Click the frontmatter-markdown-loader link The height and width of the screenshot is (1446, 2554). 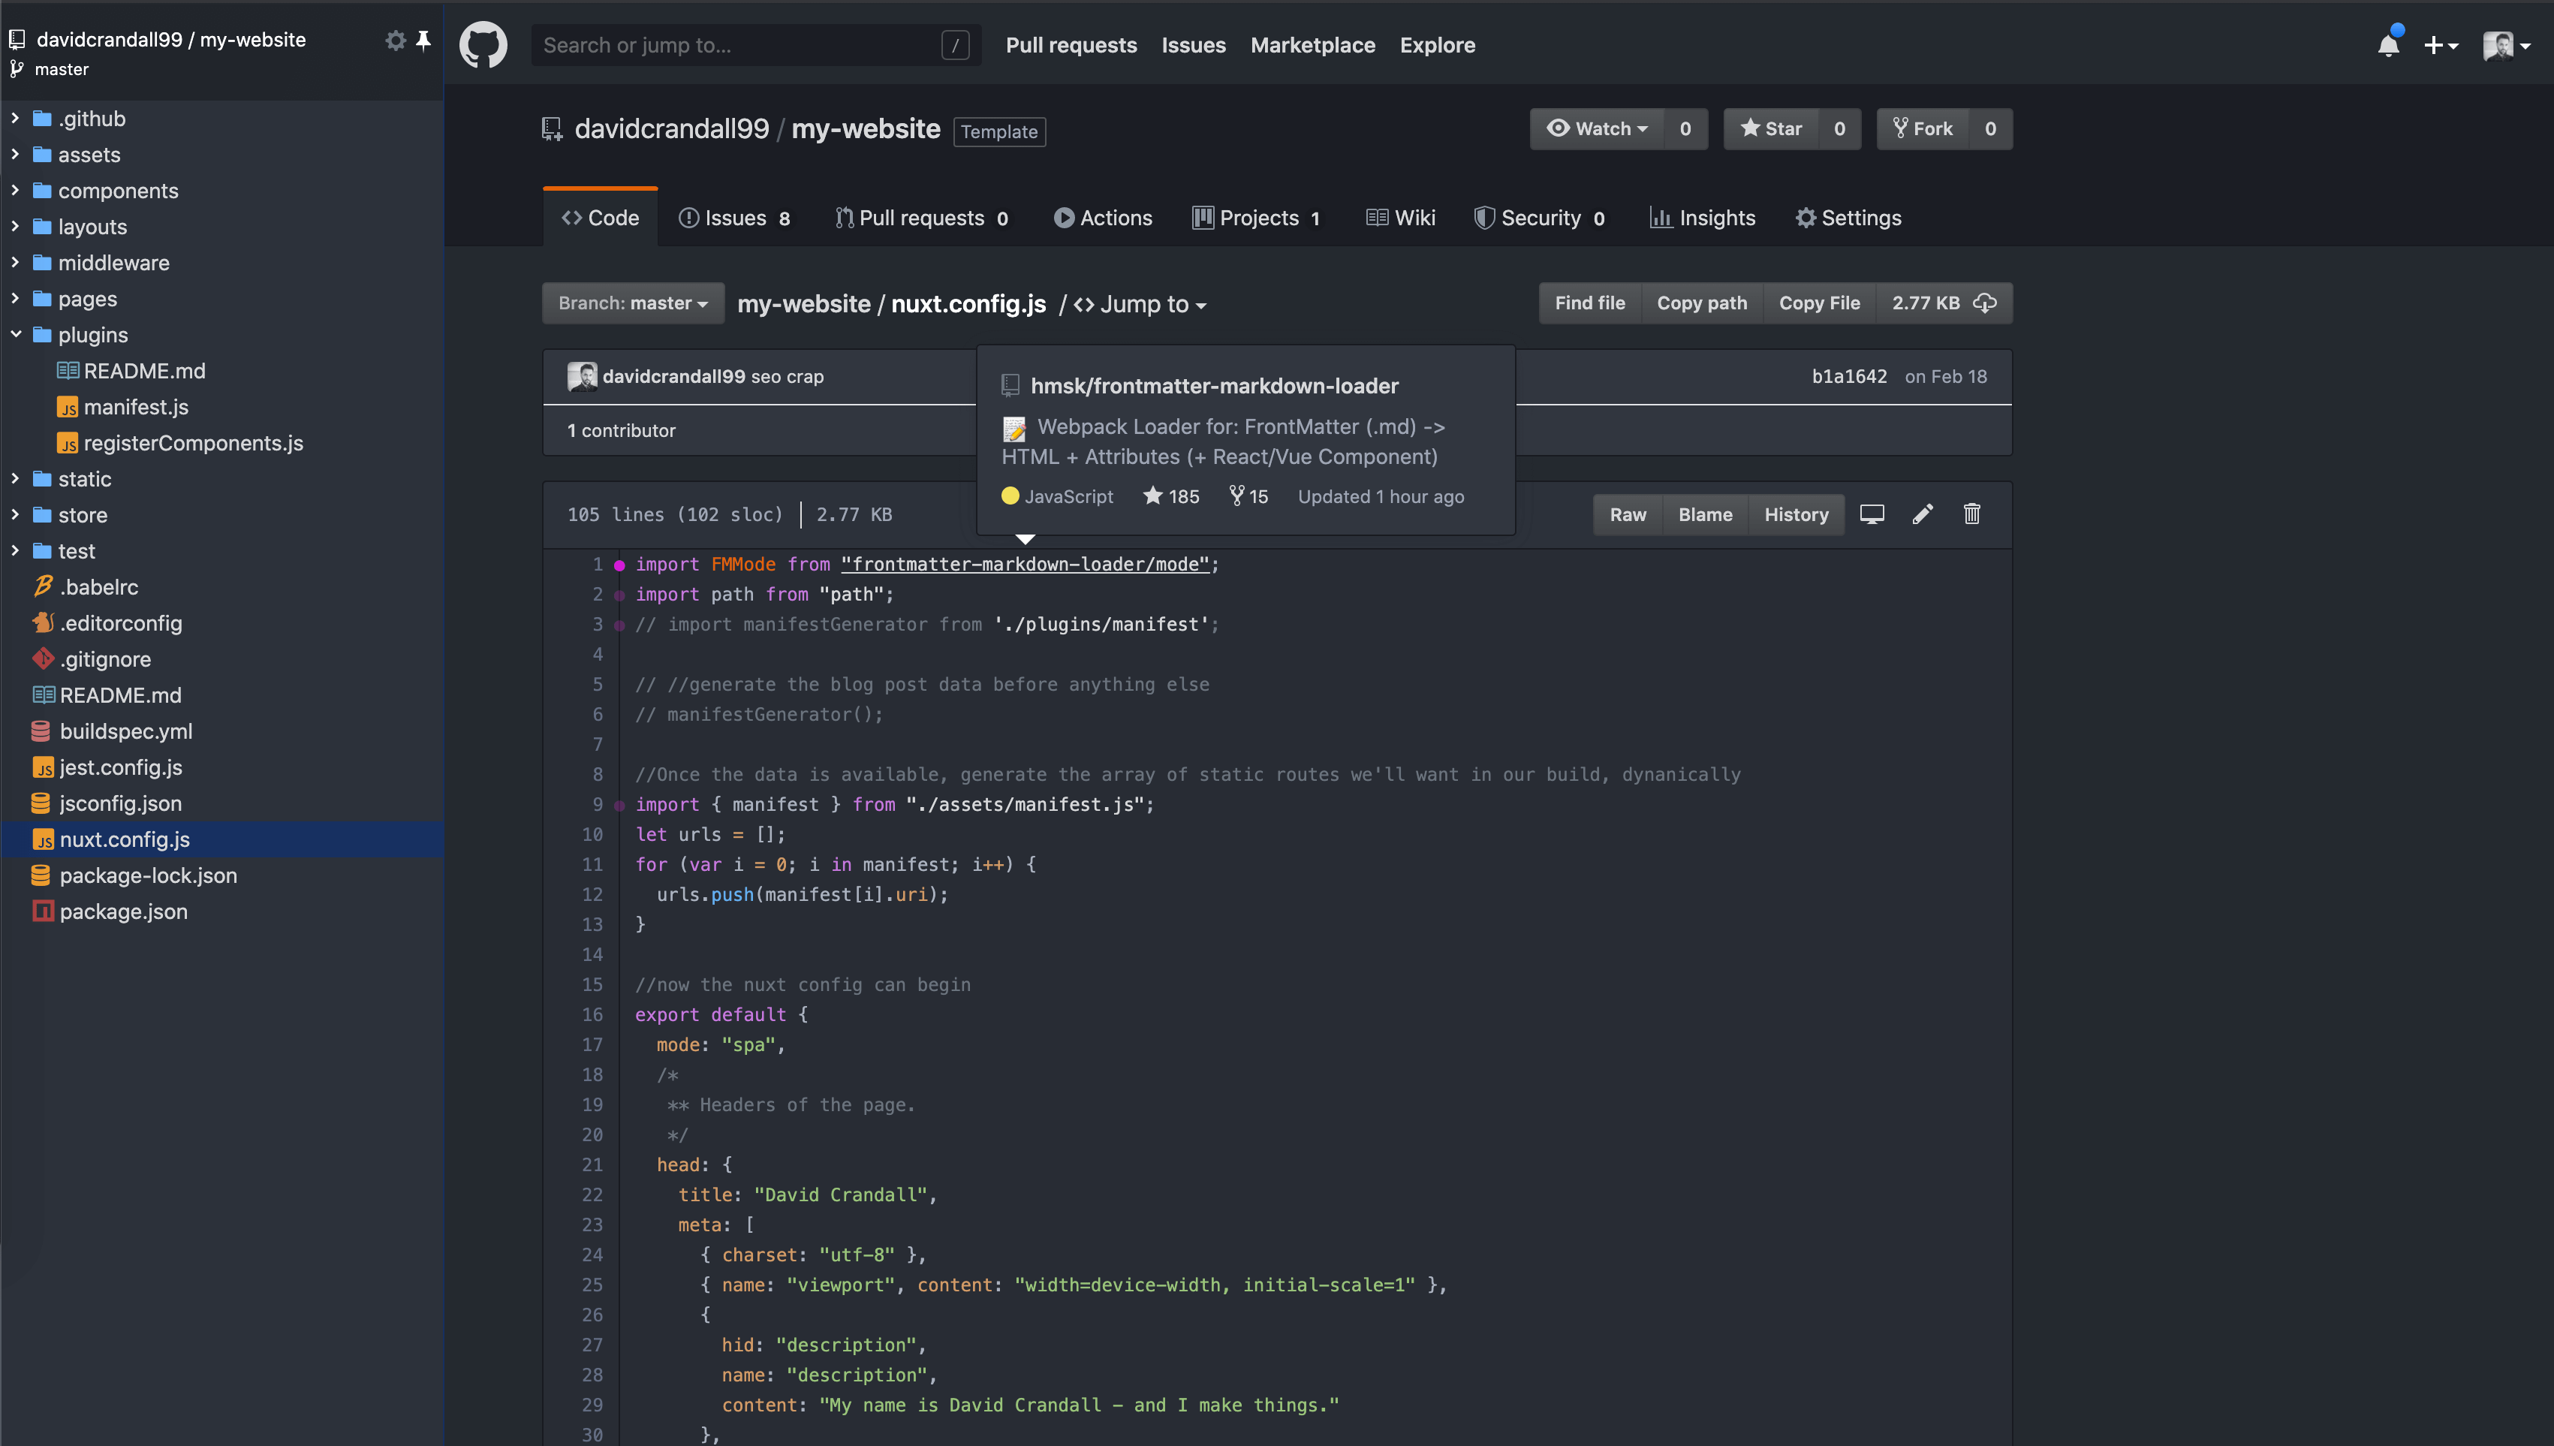click(x=1215, y=384)
